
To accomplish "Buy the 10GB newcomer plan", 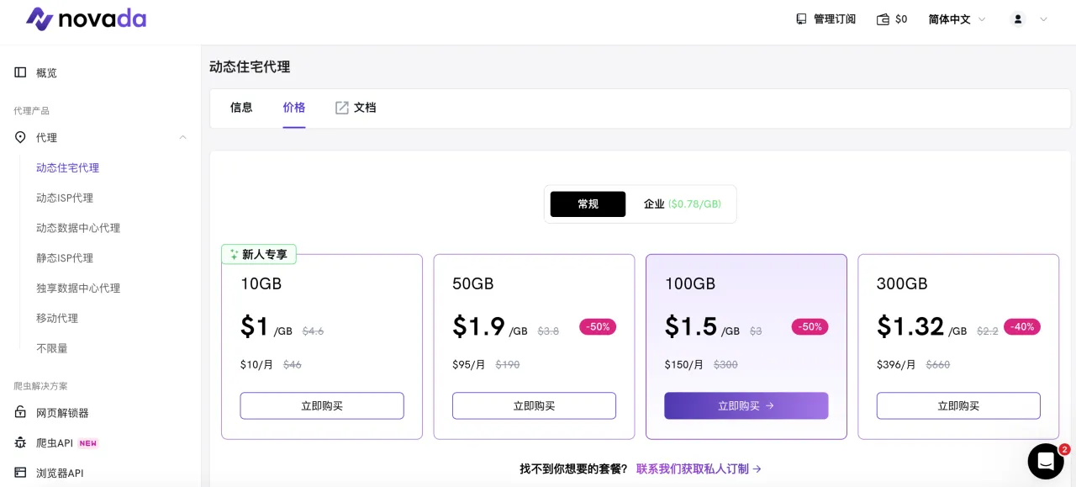I will (322, 405).
